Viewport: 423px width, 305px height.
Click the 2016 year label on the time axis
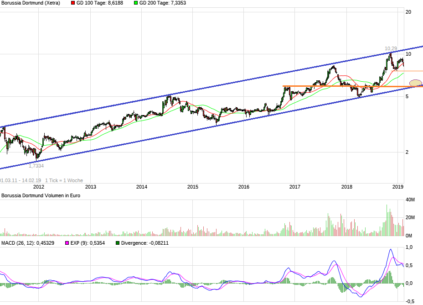point(243,187)
